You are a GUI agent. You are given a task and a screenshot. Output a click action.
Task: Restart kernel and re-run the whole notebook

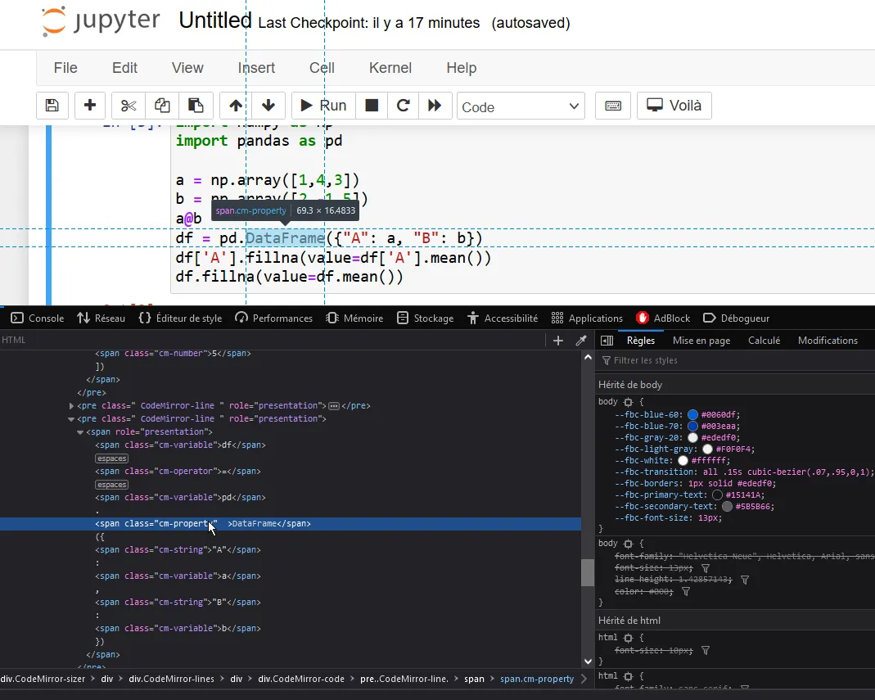point(435,106)
